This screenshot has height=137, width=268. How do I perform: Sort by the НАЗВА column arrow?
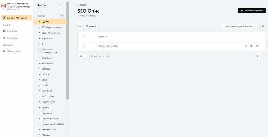click(x=106, y=37)
